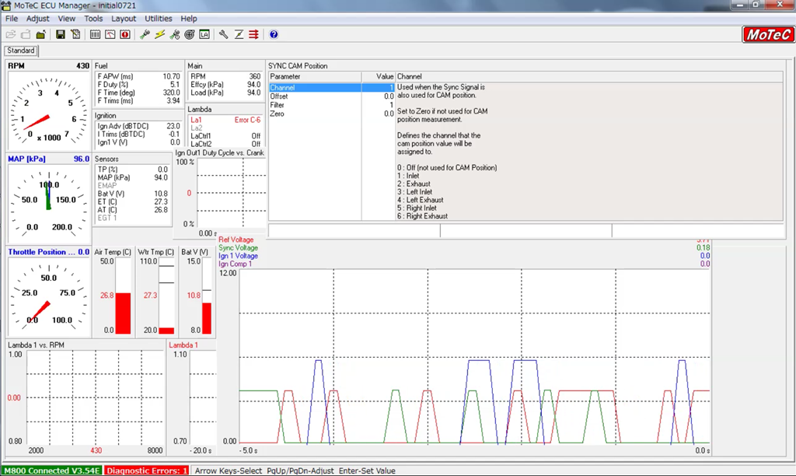Image resolution: width=796 pixels, height=476 pixels.
Task: Select the Standard layout tab
Action: click(21, 51)
